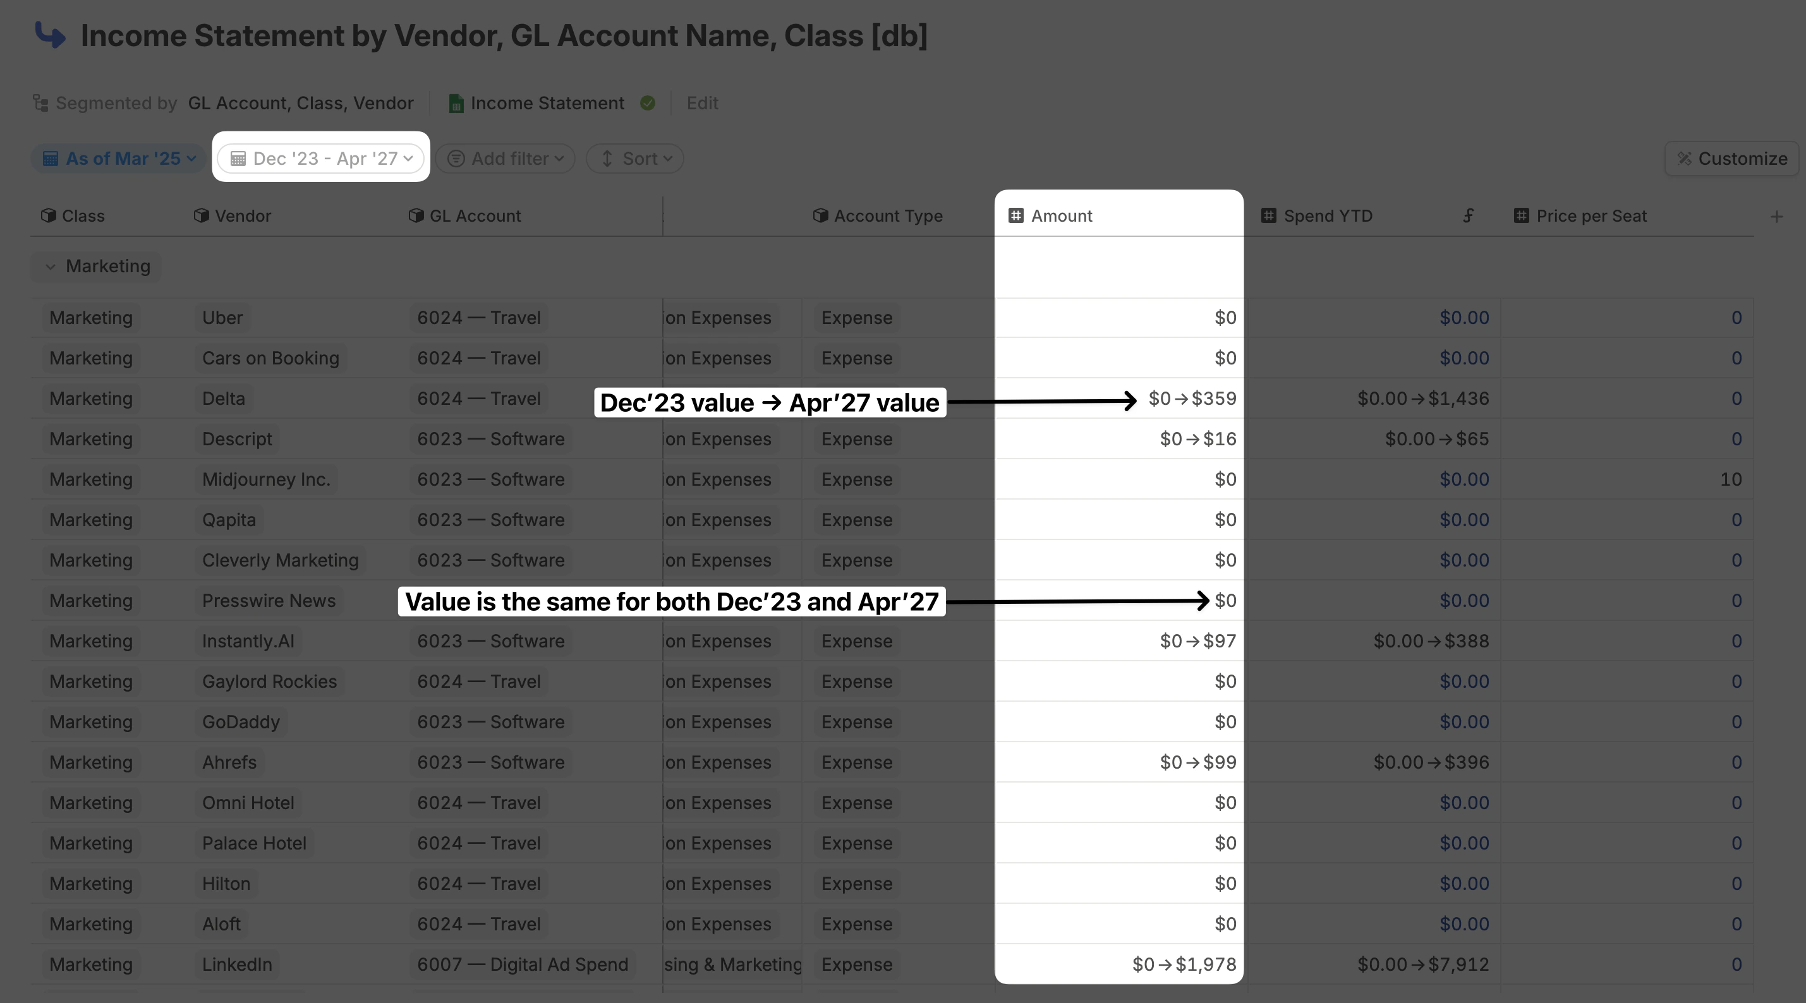Screen dimensions: 1806x1003
Task: Click the Amount column grid icon
Action: (1015, 216)
